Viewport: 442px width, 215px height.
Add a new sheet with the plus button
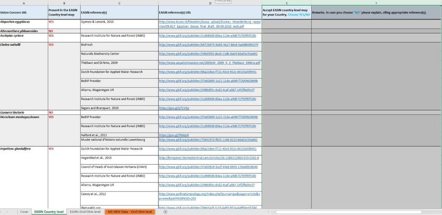coord(165,212)
